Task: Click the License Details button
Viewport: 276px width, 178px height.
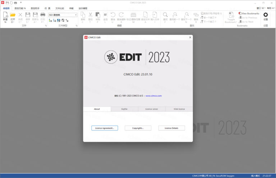Action: pyautogui.click(x=171, y=128)
